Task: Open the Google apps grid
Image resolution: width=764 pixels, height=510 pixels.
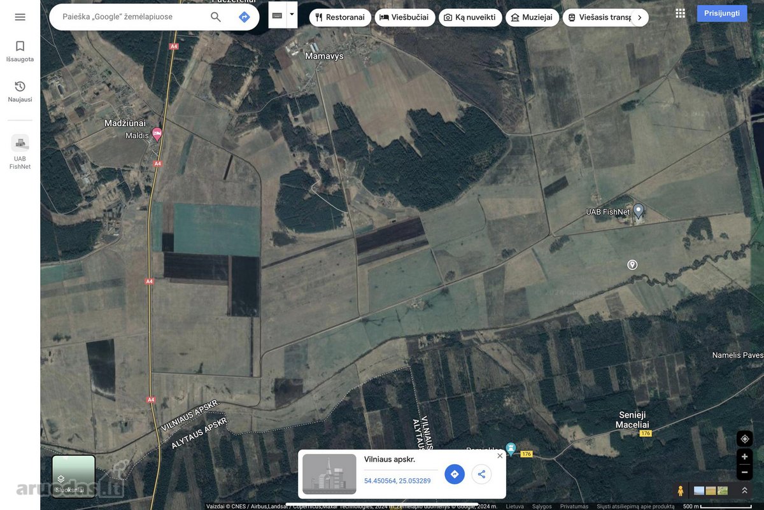Action: (681, 13)
